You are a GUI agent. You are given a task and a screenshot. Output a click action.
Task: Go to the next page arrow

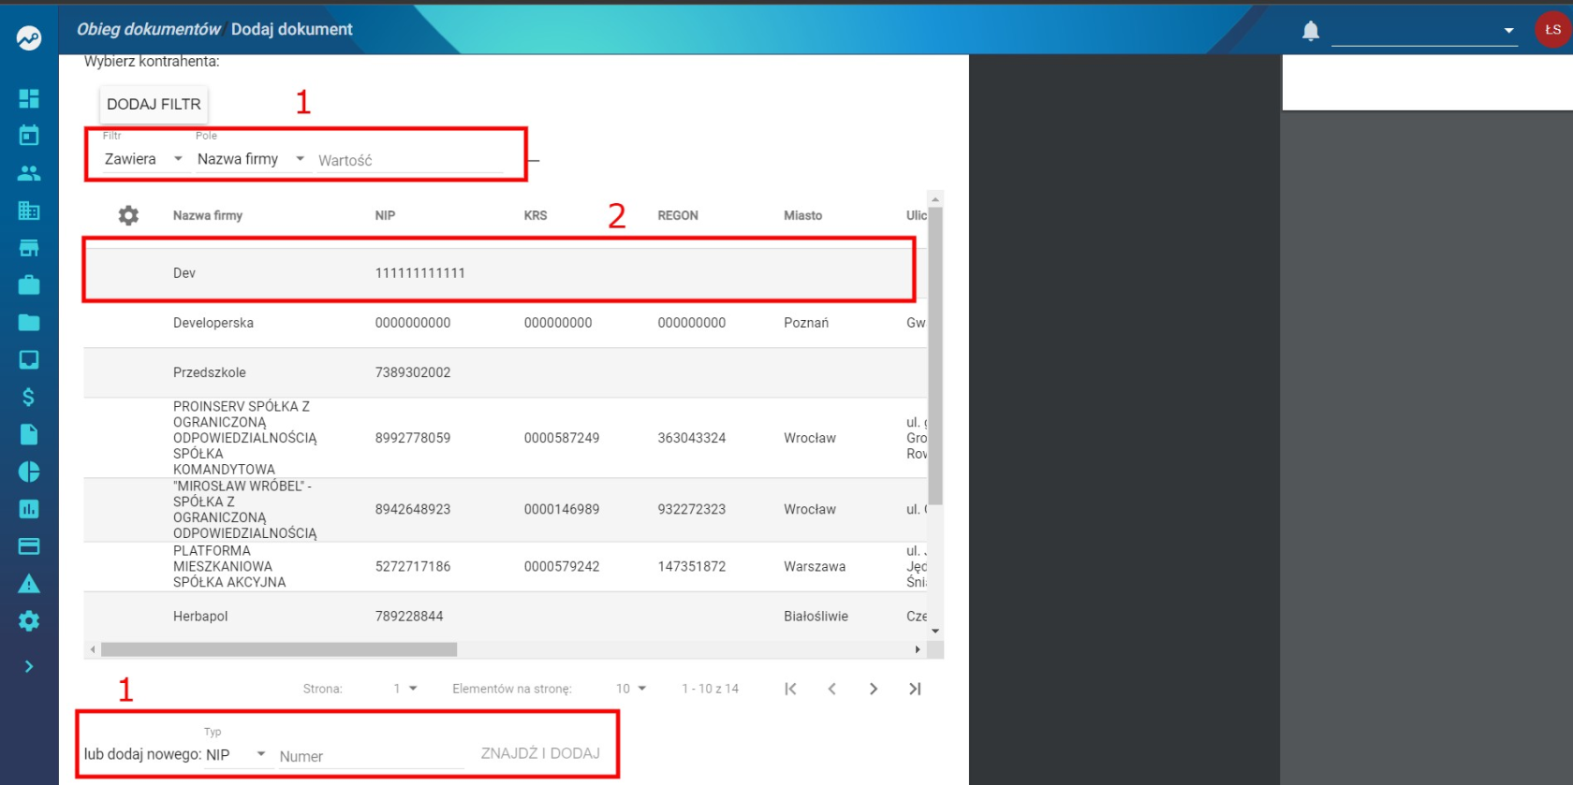pos(874,689)
